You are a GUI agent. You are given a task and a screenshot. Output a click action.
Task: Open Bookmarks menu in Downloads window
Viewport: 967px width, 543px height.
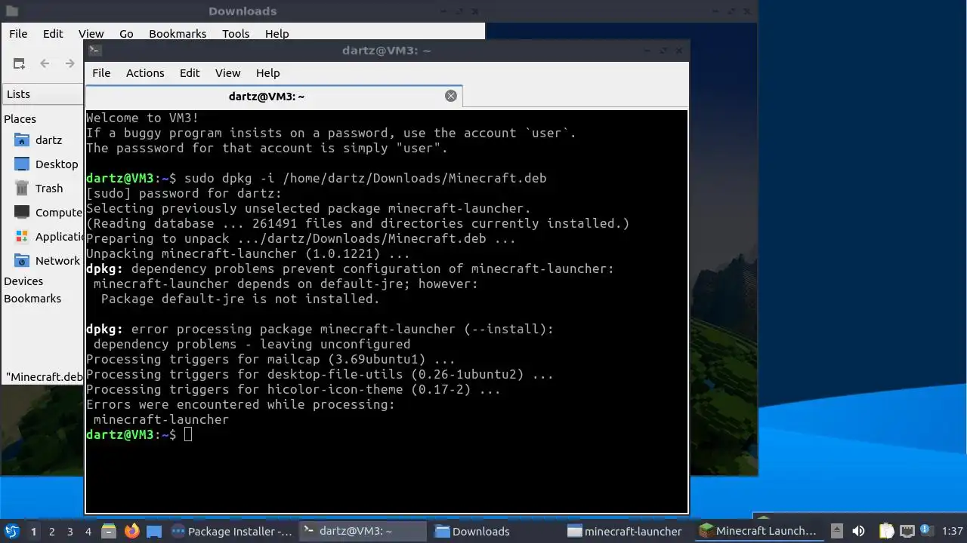[x=178, y=34]
